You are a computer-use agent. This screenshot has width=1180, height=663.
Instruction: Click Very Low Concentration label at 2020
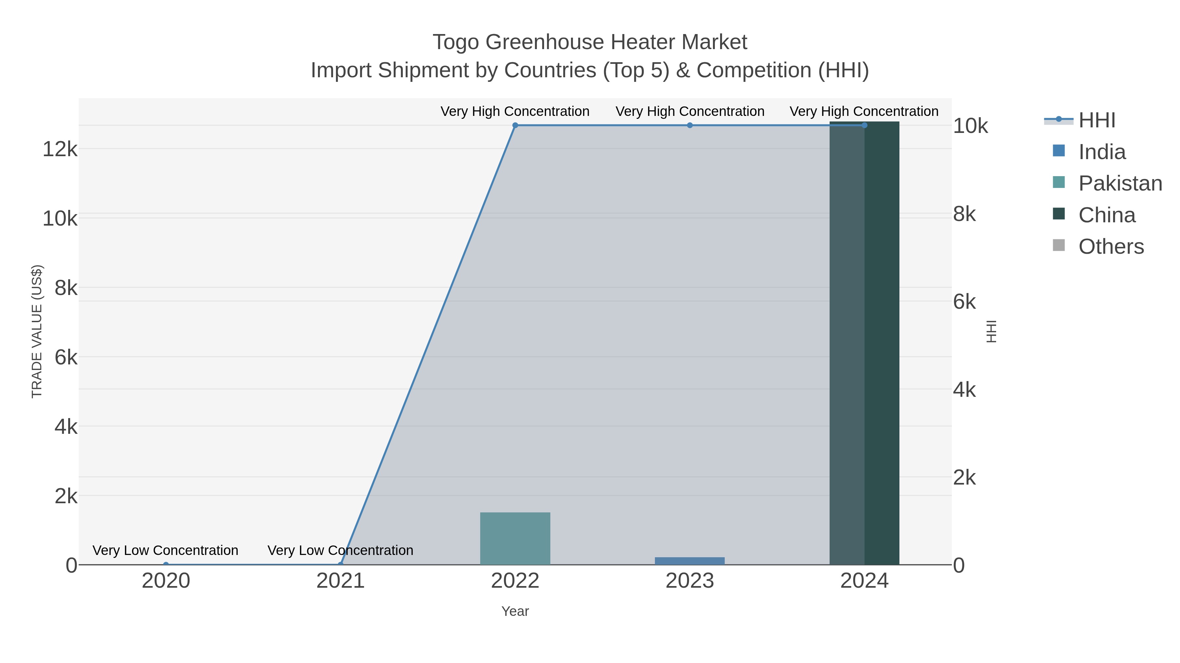point(166,550)
